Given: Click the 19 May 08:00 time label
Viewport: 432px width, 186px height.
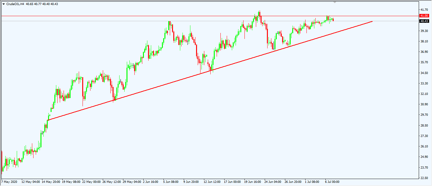Looking at the screenshot, I should coord(71,182).
